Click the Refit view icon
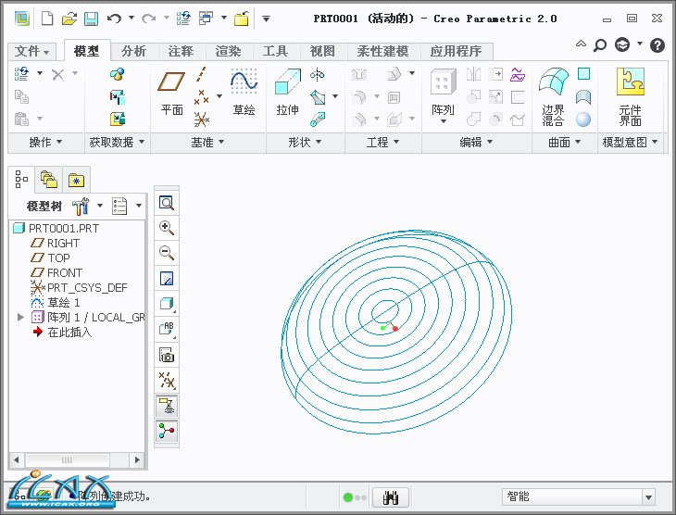 click(x=167, y=203)
